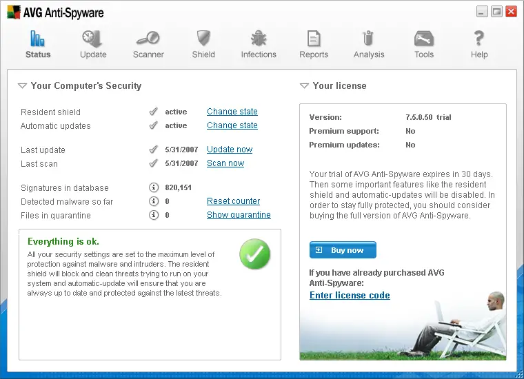Reset counter for detected malware
The image size is (524, 379).
pos(233,201)
